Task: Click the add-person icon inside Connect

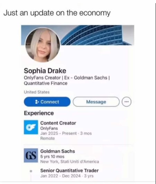Action: 37,102
